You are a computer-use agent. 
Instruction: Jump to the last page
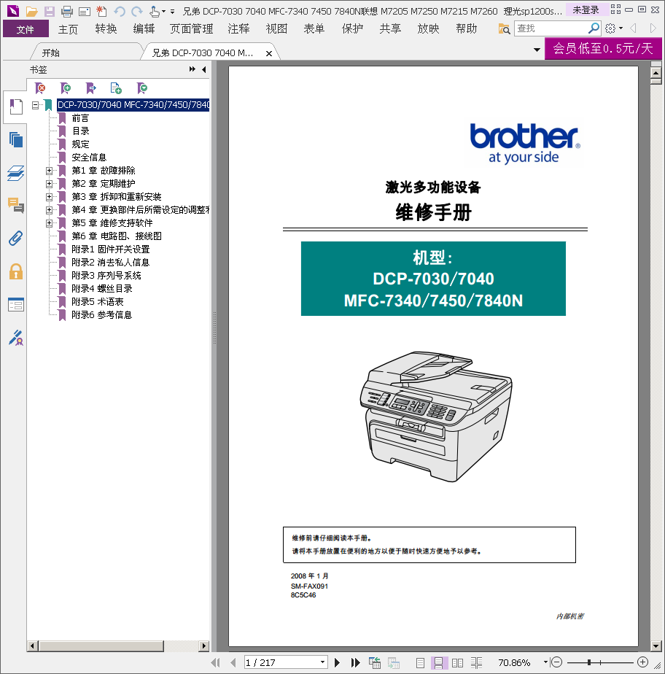[x=355, y=662]
